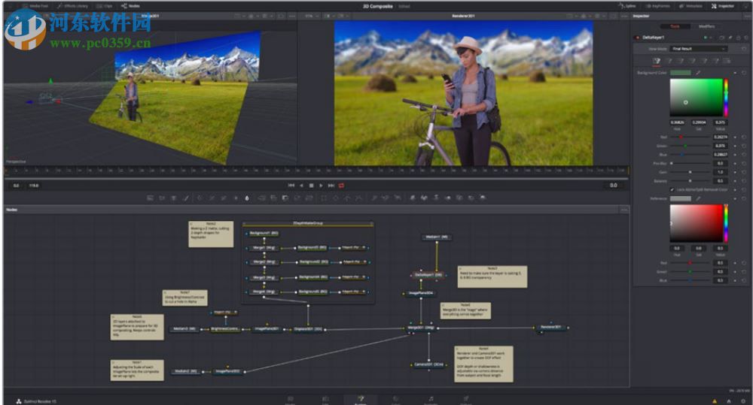This screenshot has height=405, width=753.
Task: Open the Deliver page icon
Action: (465, 399)
